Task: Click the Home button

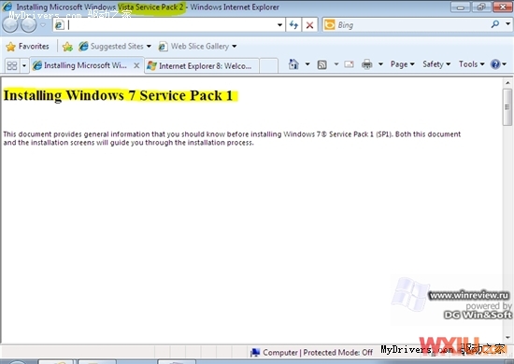Action: click(293, 64)
